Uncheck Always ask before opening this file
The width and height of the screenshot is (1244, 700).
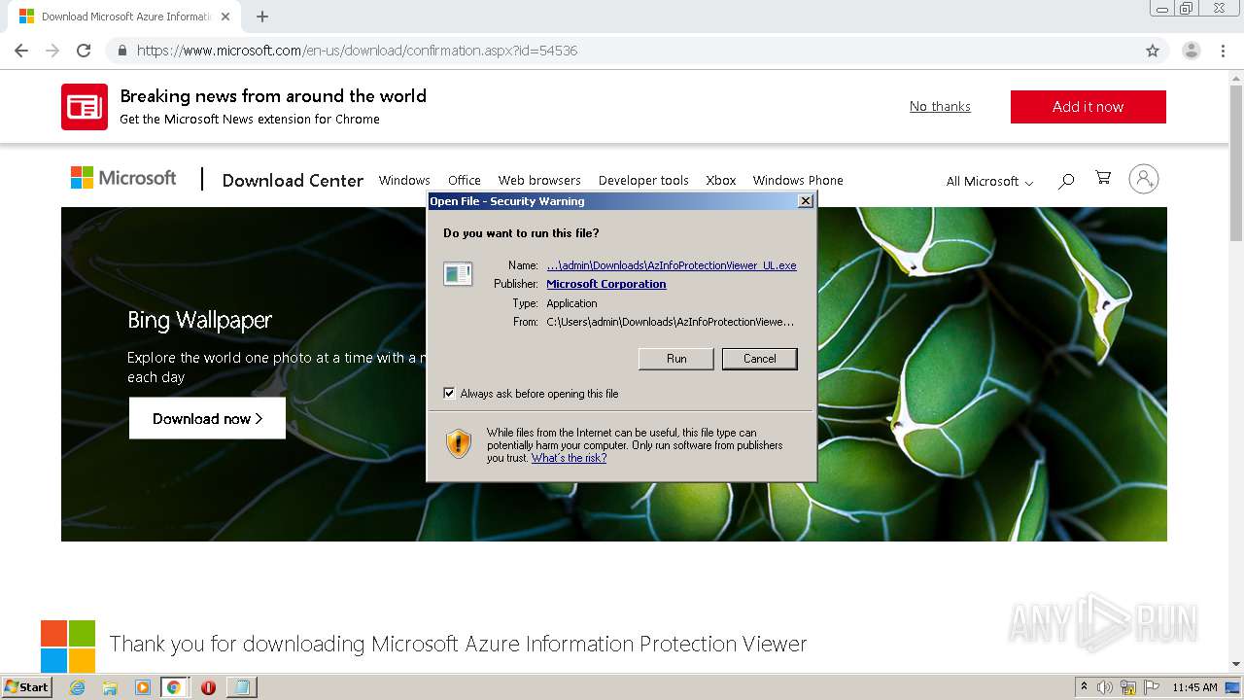(449, 394)
